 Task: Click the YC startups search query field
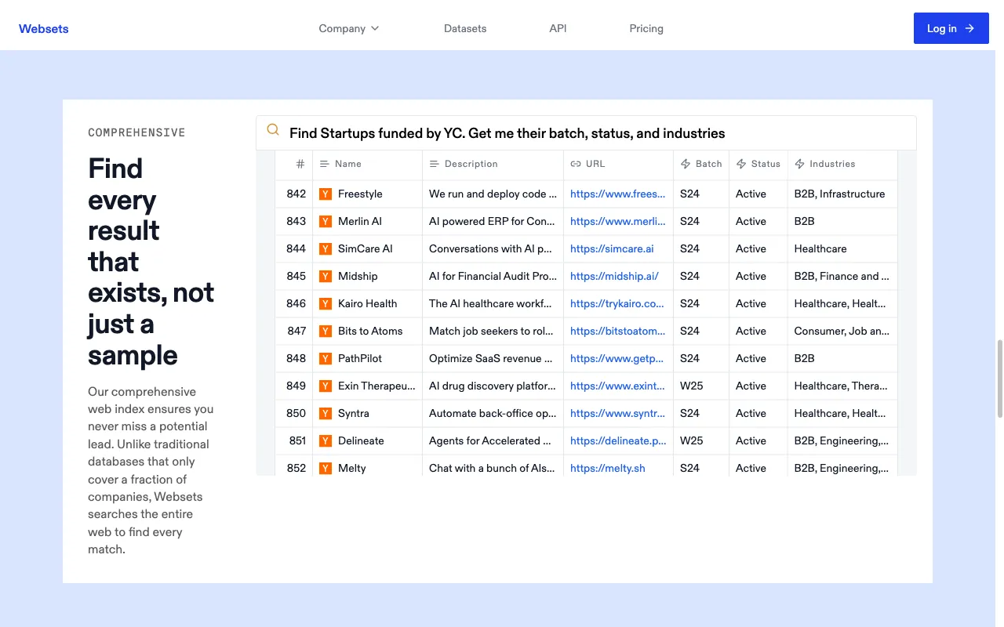click(x=586, y=133)
